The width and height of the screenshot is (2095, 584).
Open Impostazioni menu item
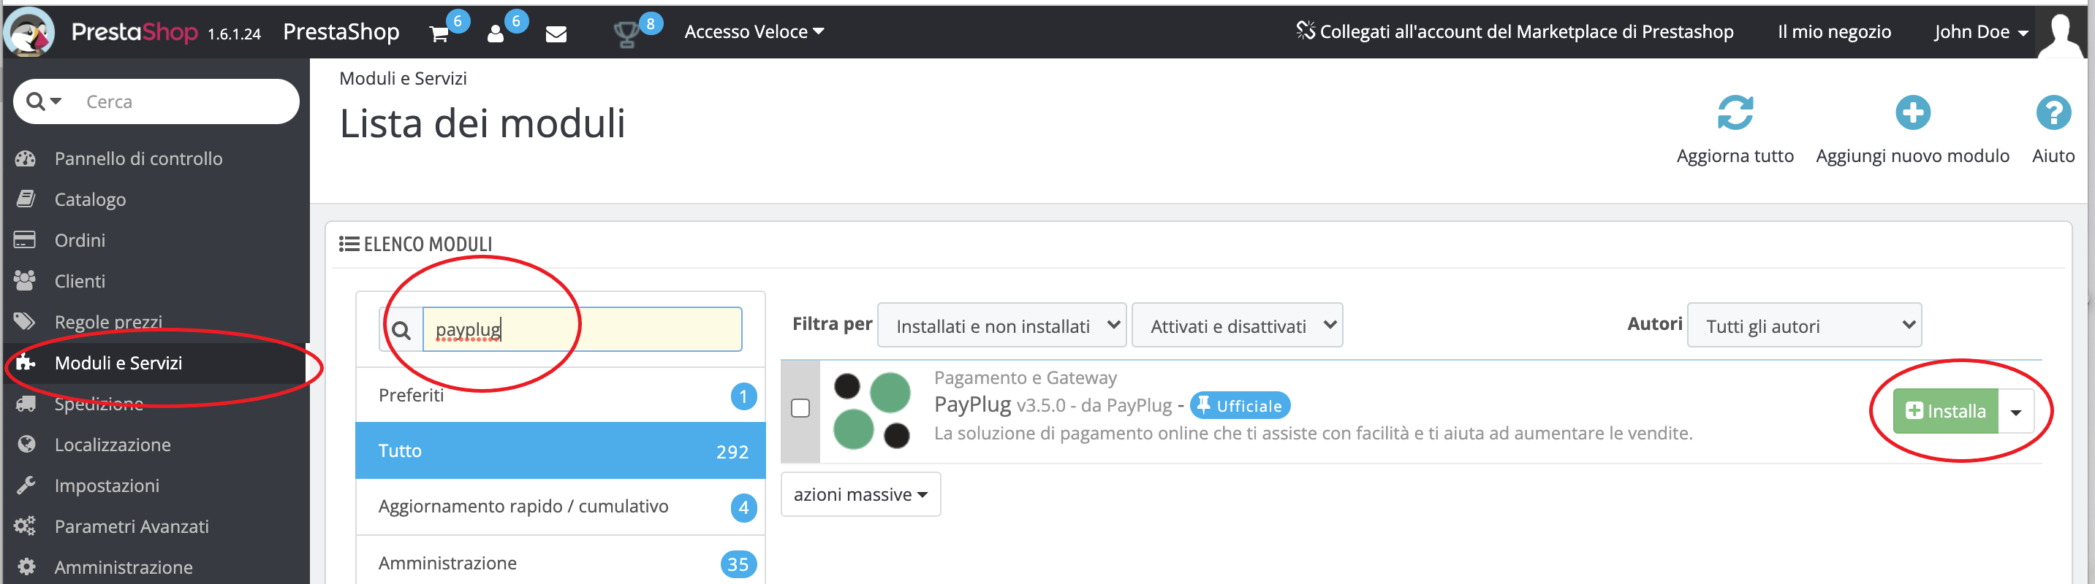(x=107, y=485)
